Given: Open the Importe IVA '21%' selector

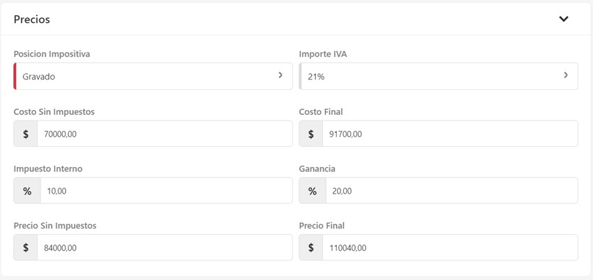Looking at the screenshot, I should coord(433,77).
